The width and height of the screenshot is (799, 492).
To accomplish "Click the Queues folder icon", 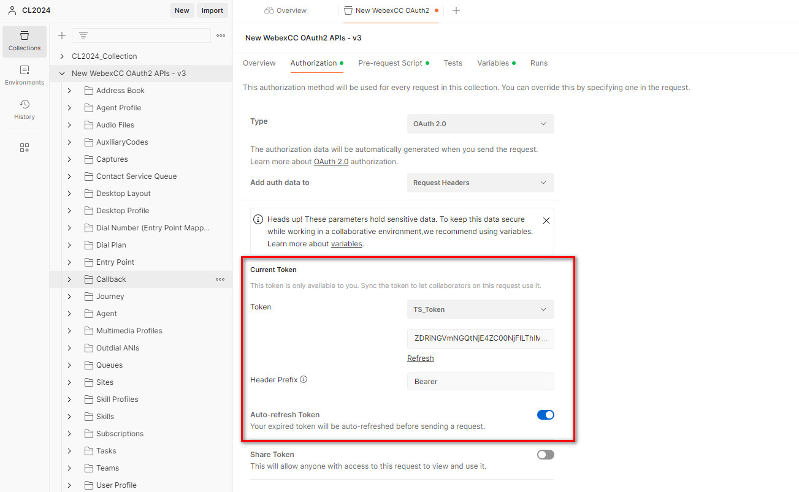I will click(x=88, y=365).
